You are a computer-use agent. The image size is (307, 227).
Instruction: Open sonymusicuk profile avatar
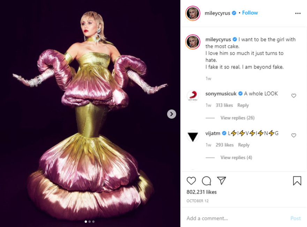coord(193,96)
